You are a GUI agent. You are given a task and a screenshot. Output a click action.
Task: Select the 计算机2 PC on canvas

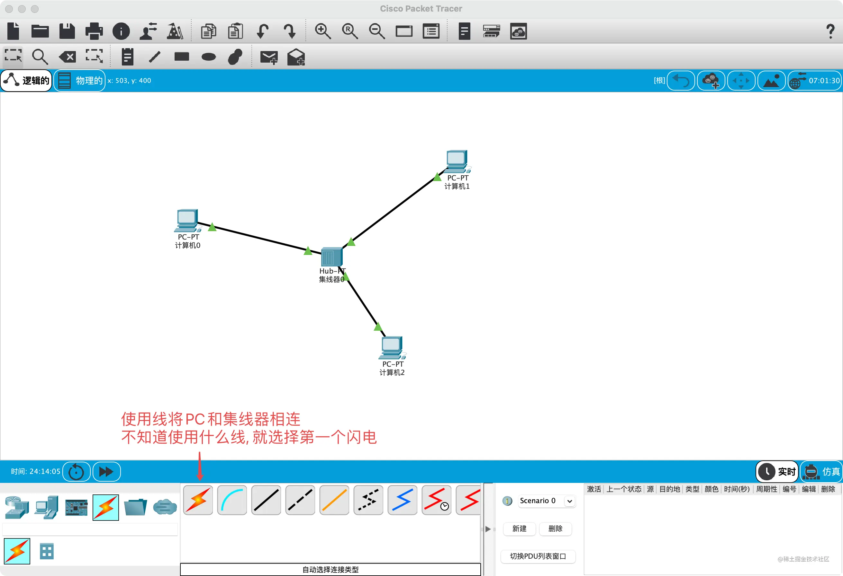tap(392, 347)
